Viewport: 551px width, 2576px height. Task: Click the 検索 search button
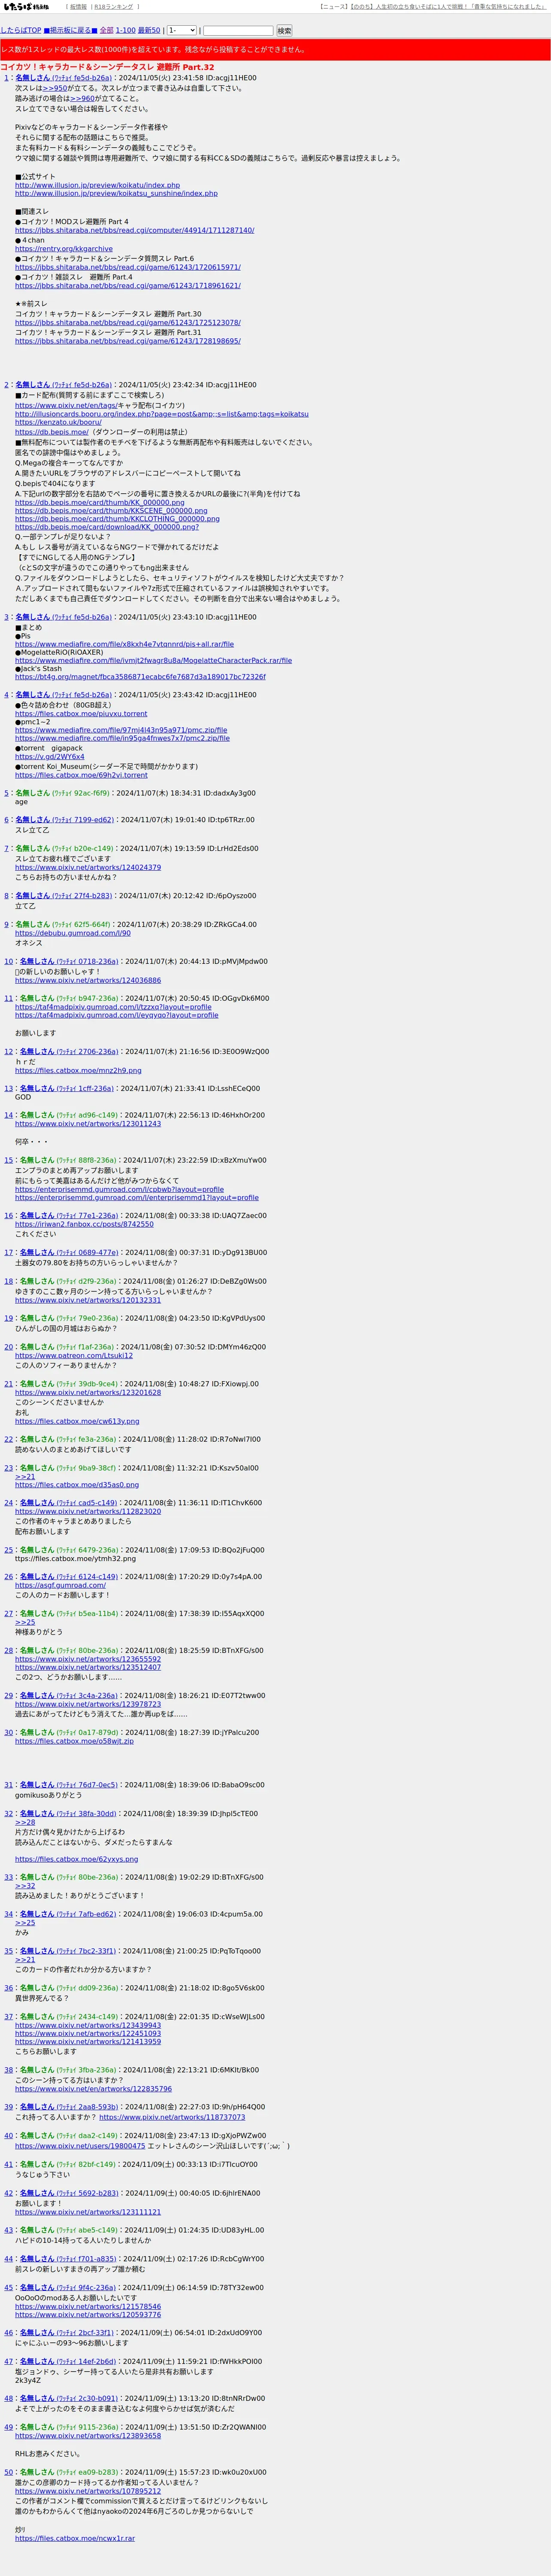[284, 31]
